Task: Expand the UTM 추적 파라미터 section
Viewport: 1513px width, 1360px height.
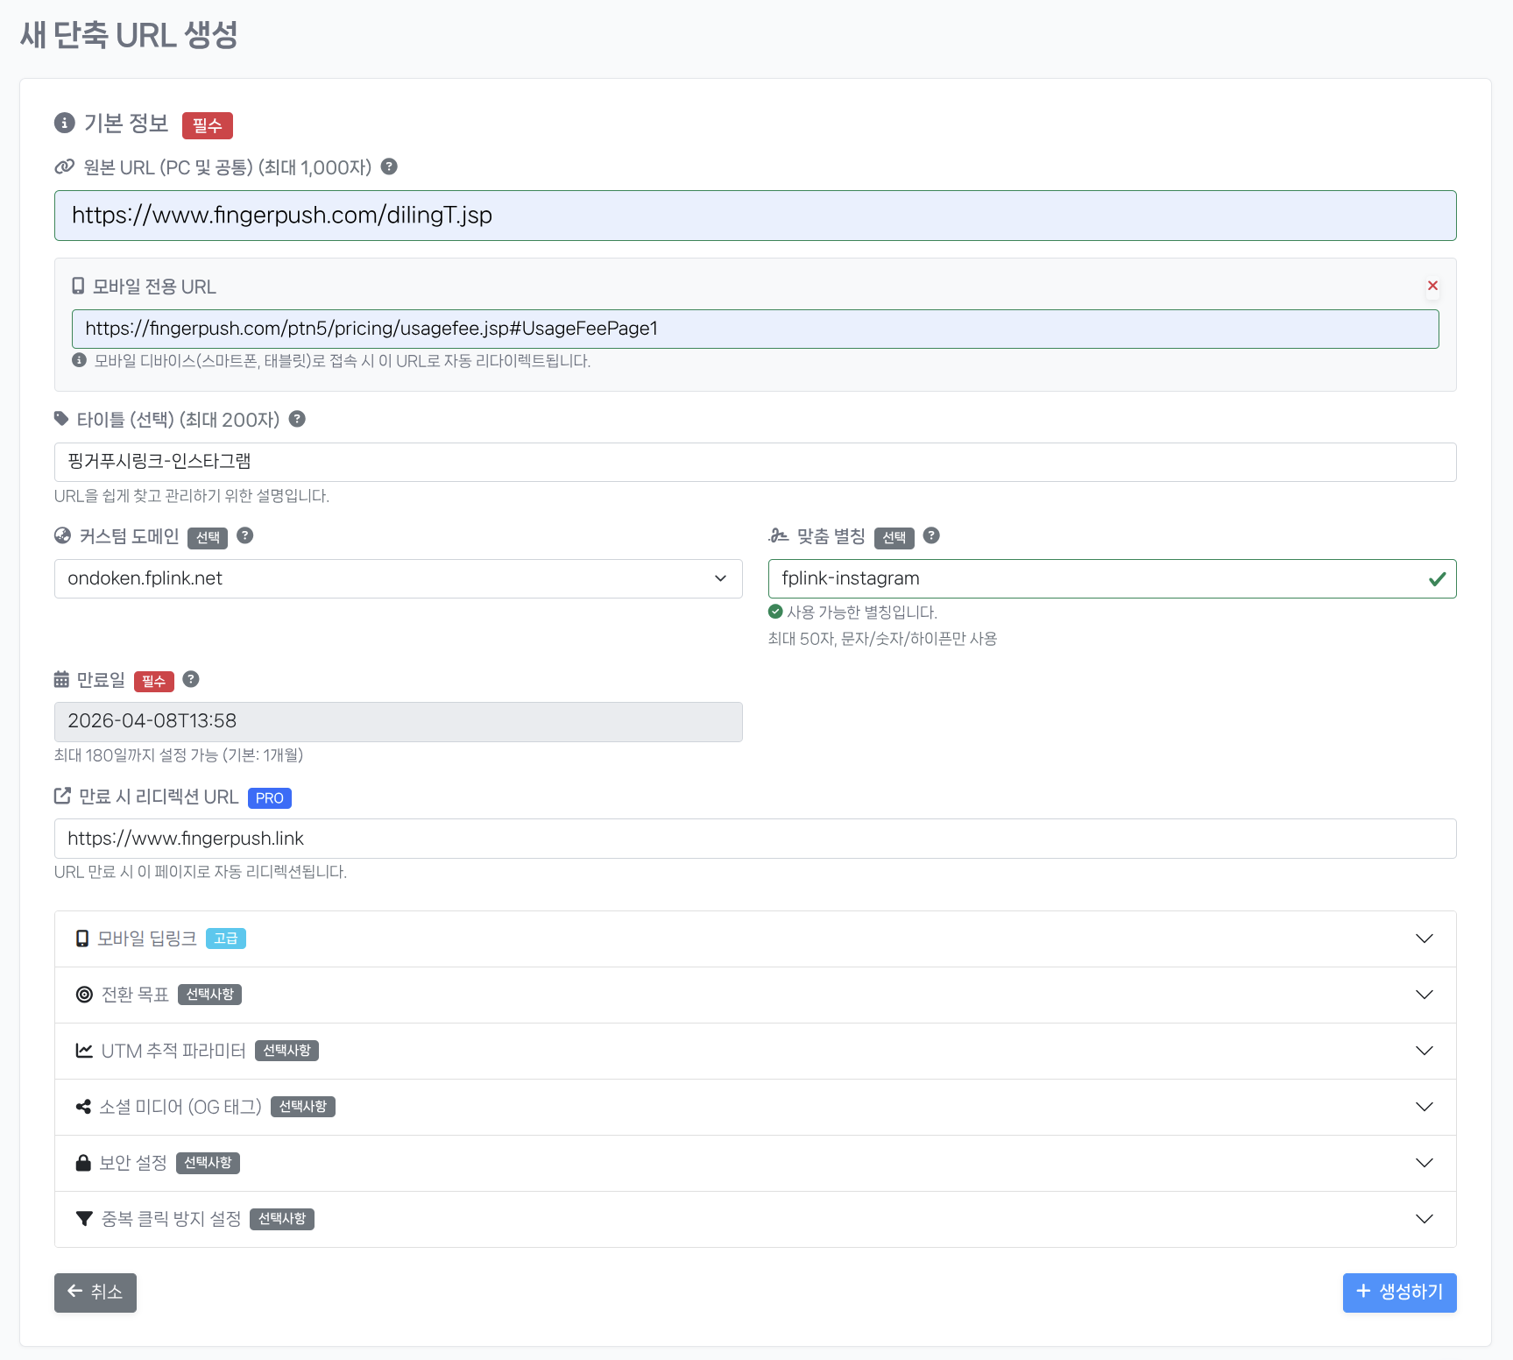Action: (x=1424, y=1051)
